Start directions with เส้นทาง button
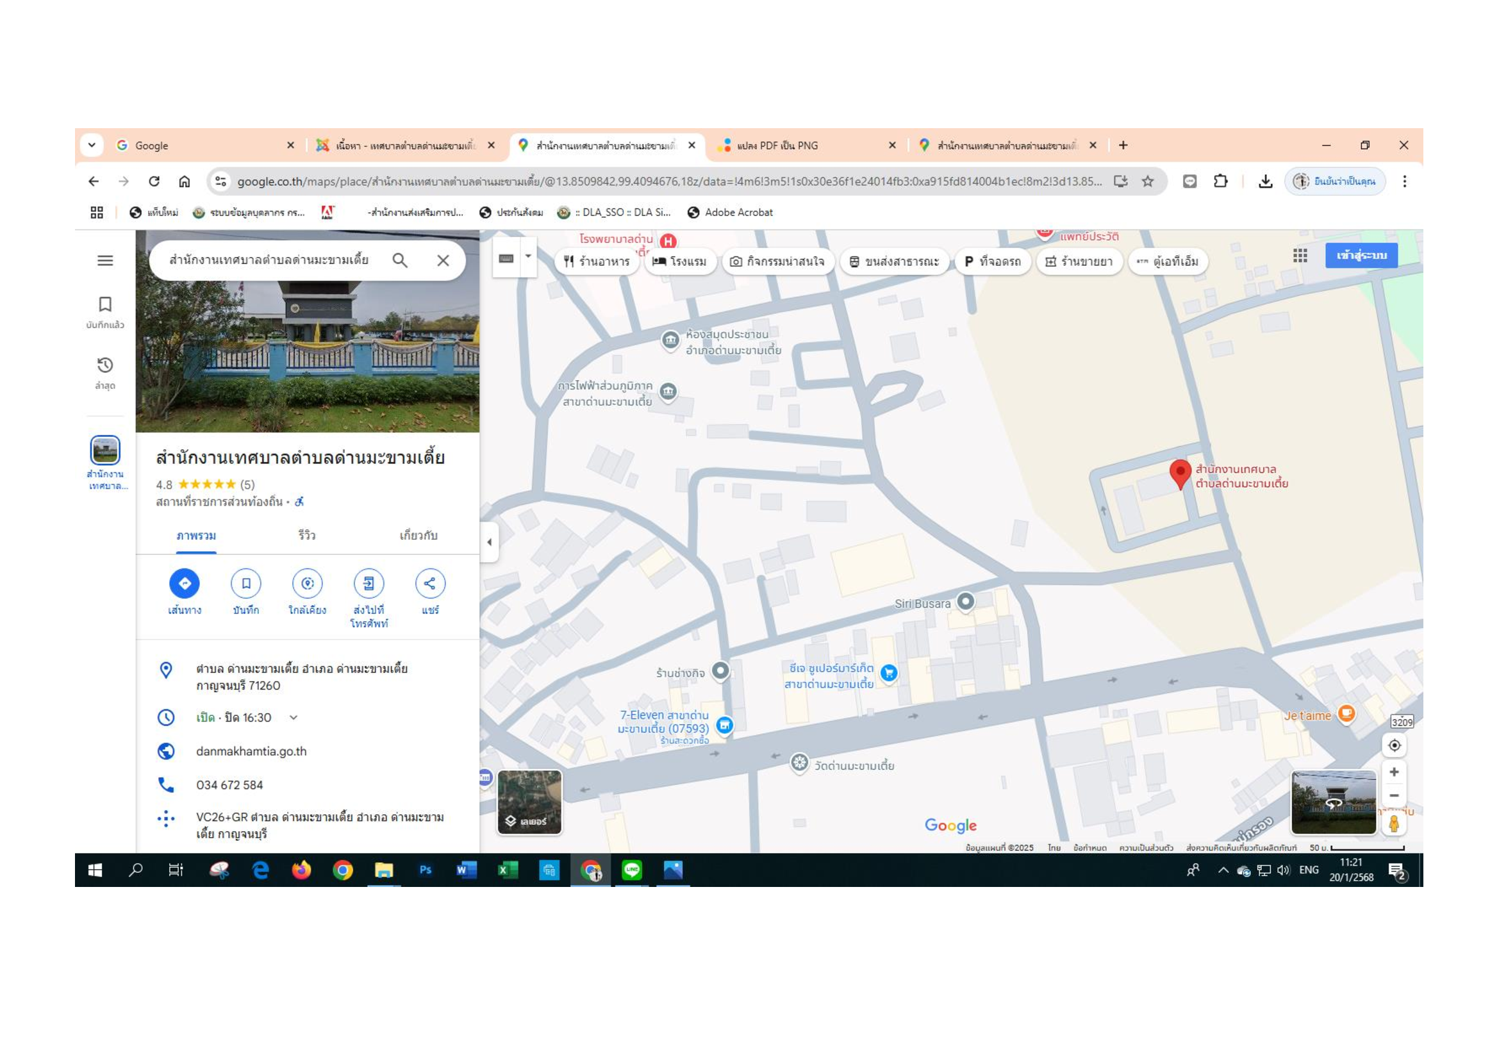The width and height of the screenshot is (1499, 1060). [x=185, y=592]
